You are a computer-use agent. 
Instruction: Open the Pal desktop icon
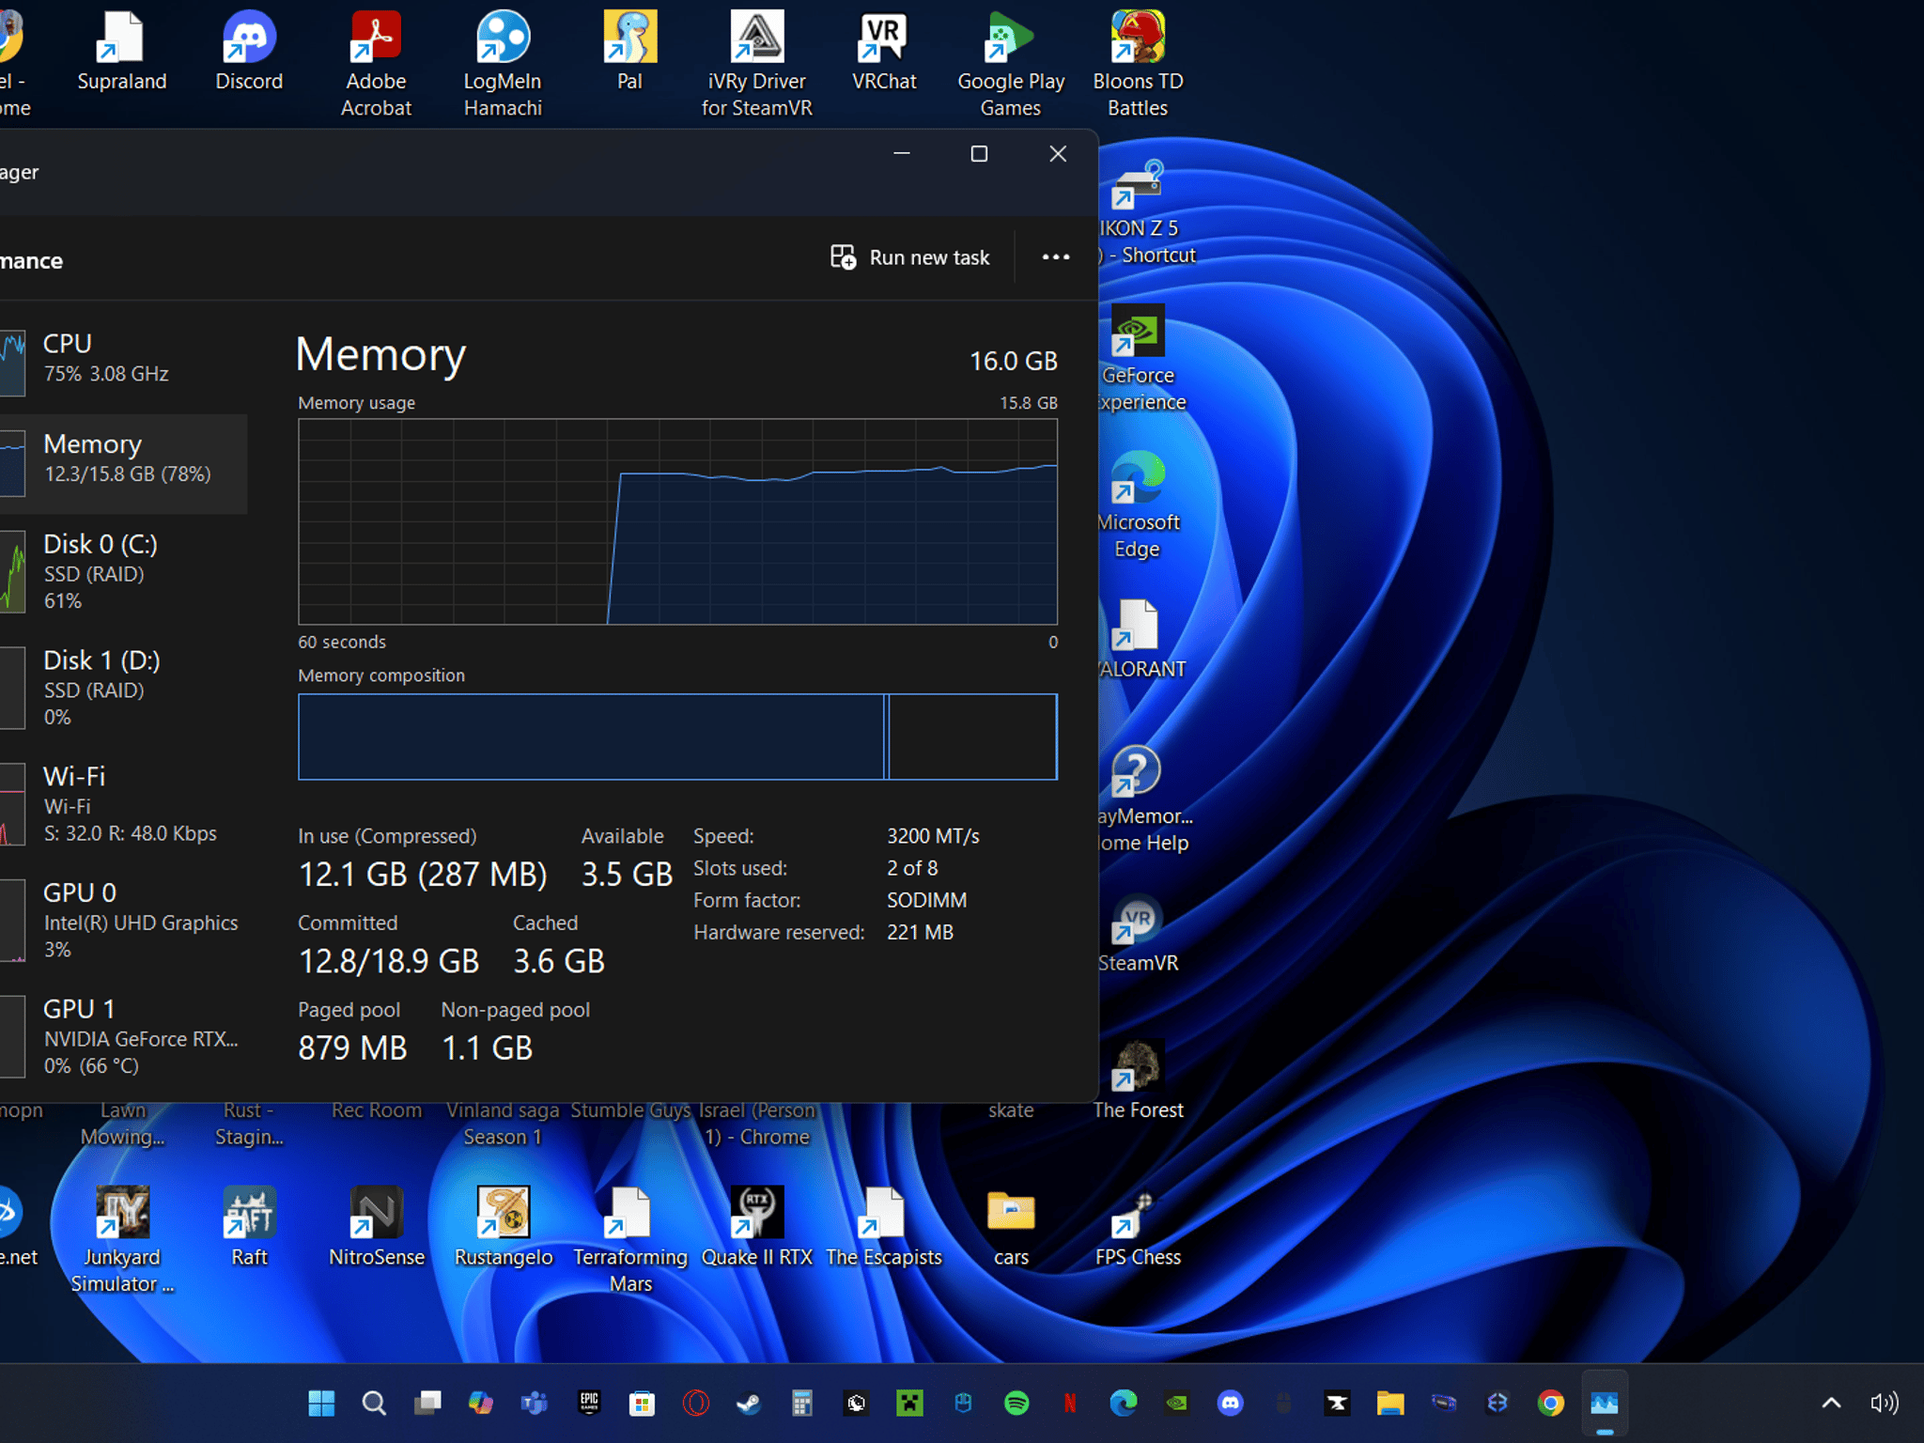[629, 53]
